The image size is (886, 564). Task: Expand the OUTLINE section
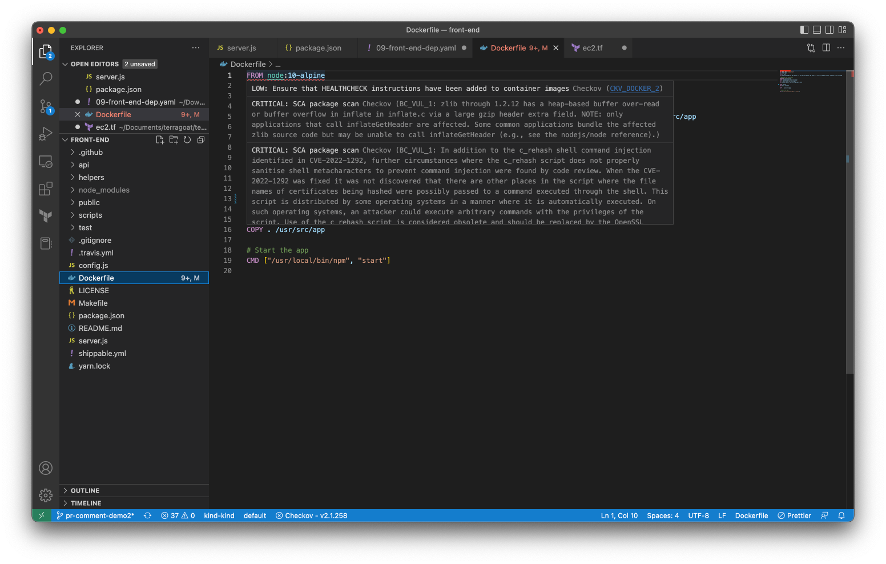[x=84, y=491]
